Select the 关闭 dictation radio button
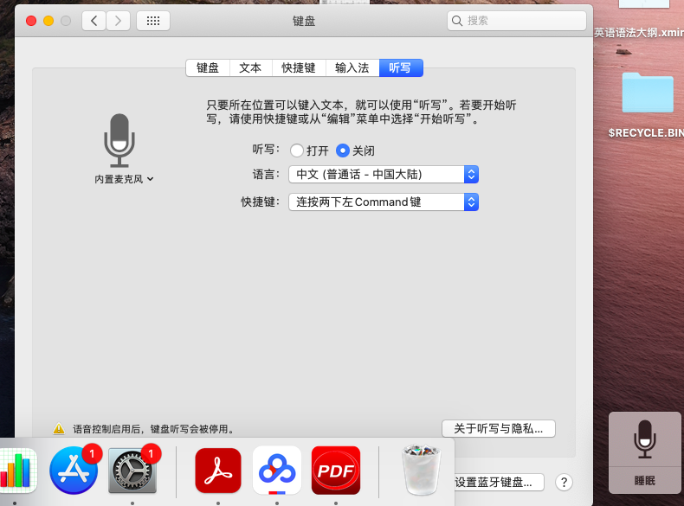Image resolution: width=684 pixels, height=506 pixels. click(x=343, y=151)
